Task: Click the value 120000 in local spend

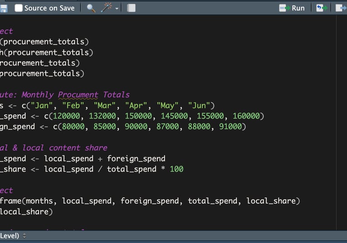Action: pos(66,116)
